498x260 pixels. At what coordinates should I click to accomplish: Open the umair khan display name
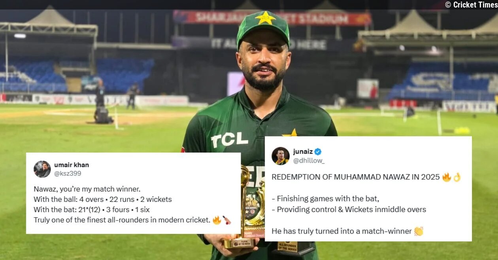click(x=72, y=165)
